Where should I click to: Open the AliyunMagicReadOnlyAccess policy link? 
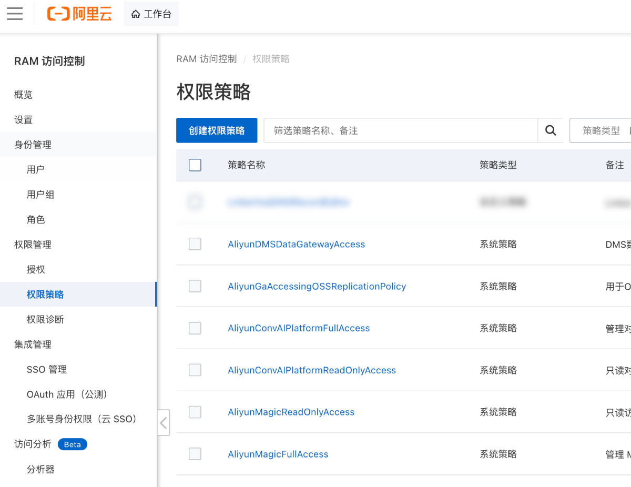[x=291, y=412]
